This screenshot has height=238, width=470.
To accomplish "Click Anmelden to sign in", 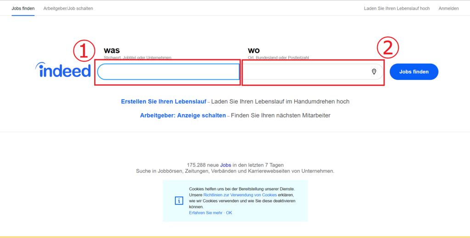I will click(448, 8).
